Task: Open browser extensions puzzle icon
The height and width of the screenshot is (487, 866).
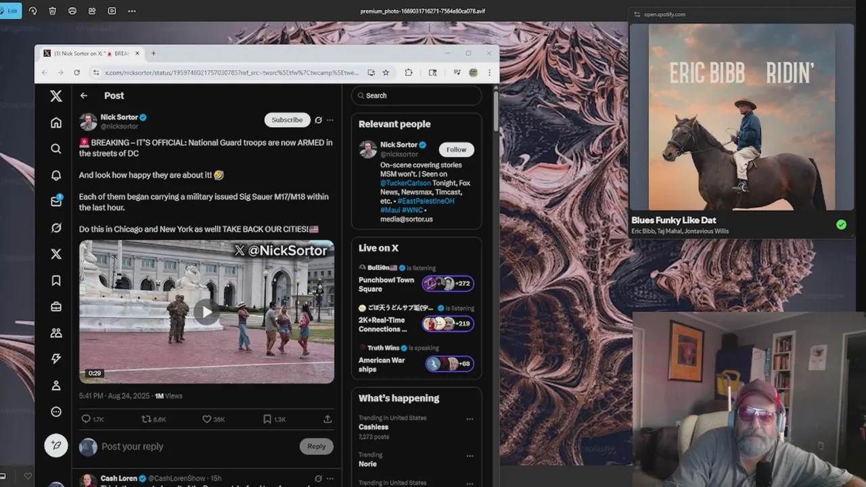Action: click(x=409, y=72)
